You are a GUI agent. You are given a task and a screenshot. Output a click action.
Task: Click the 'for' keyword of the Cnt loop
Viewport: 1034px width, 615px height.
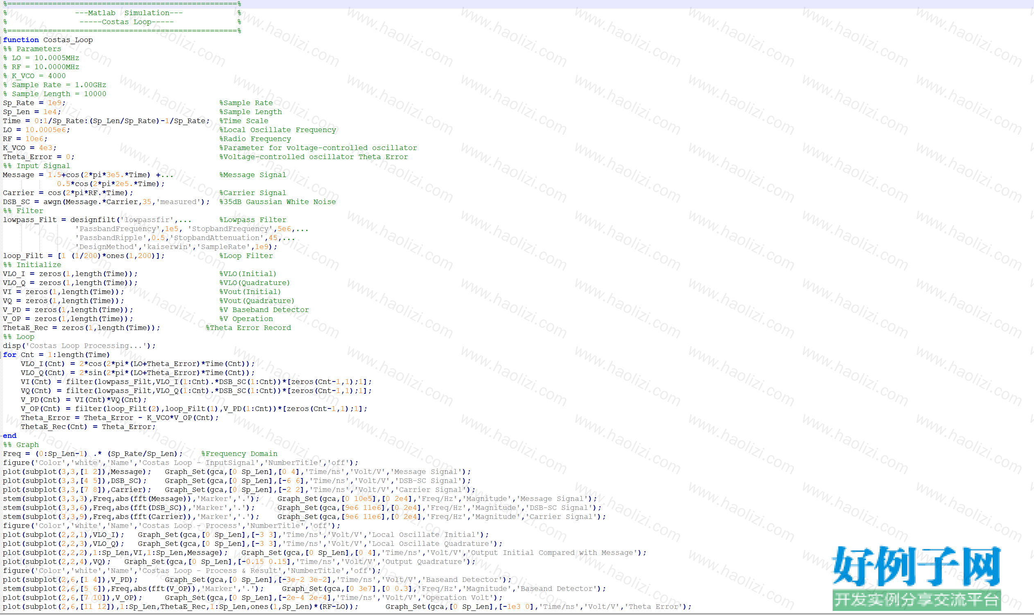pyautogui.click(x=9, y=355)
